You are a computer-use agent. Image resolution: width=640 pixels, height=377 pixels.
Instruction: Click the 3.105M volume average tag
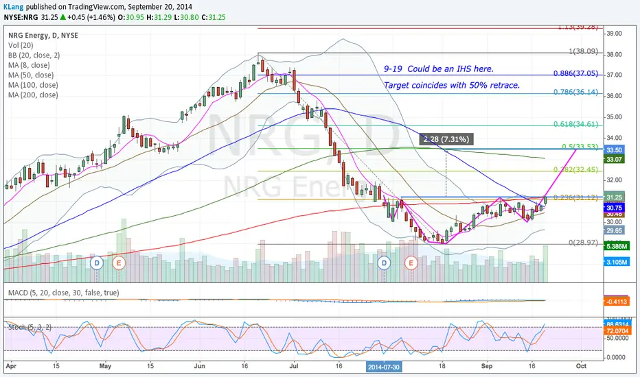pyautogui.click(x=617, y=262)
